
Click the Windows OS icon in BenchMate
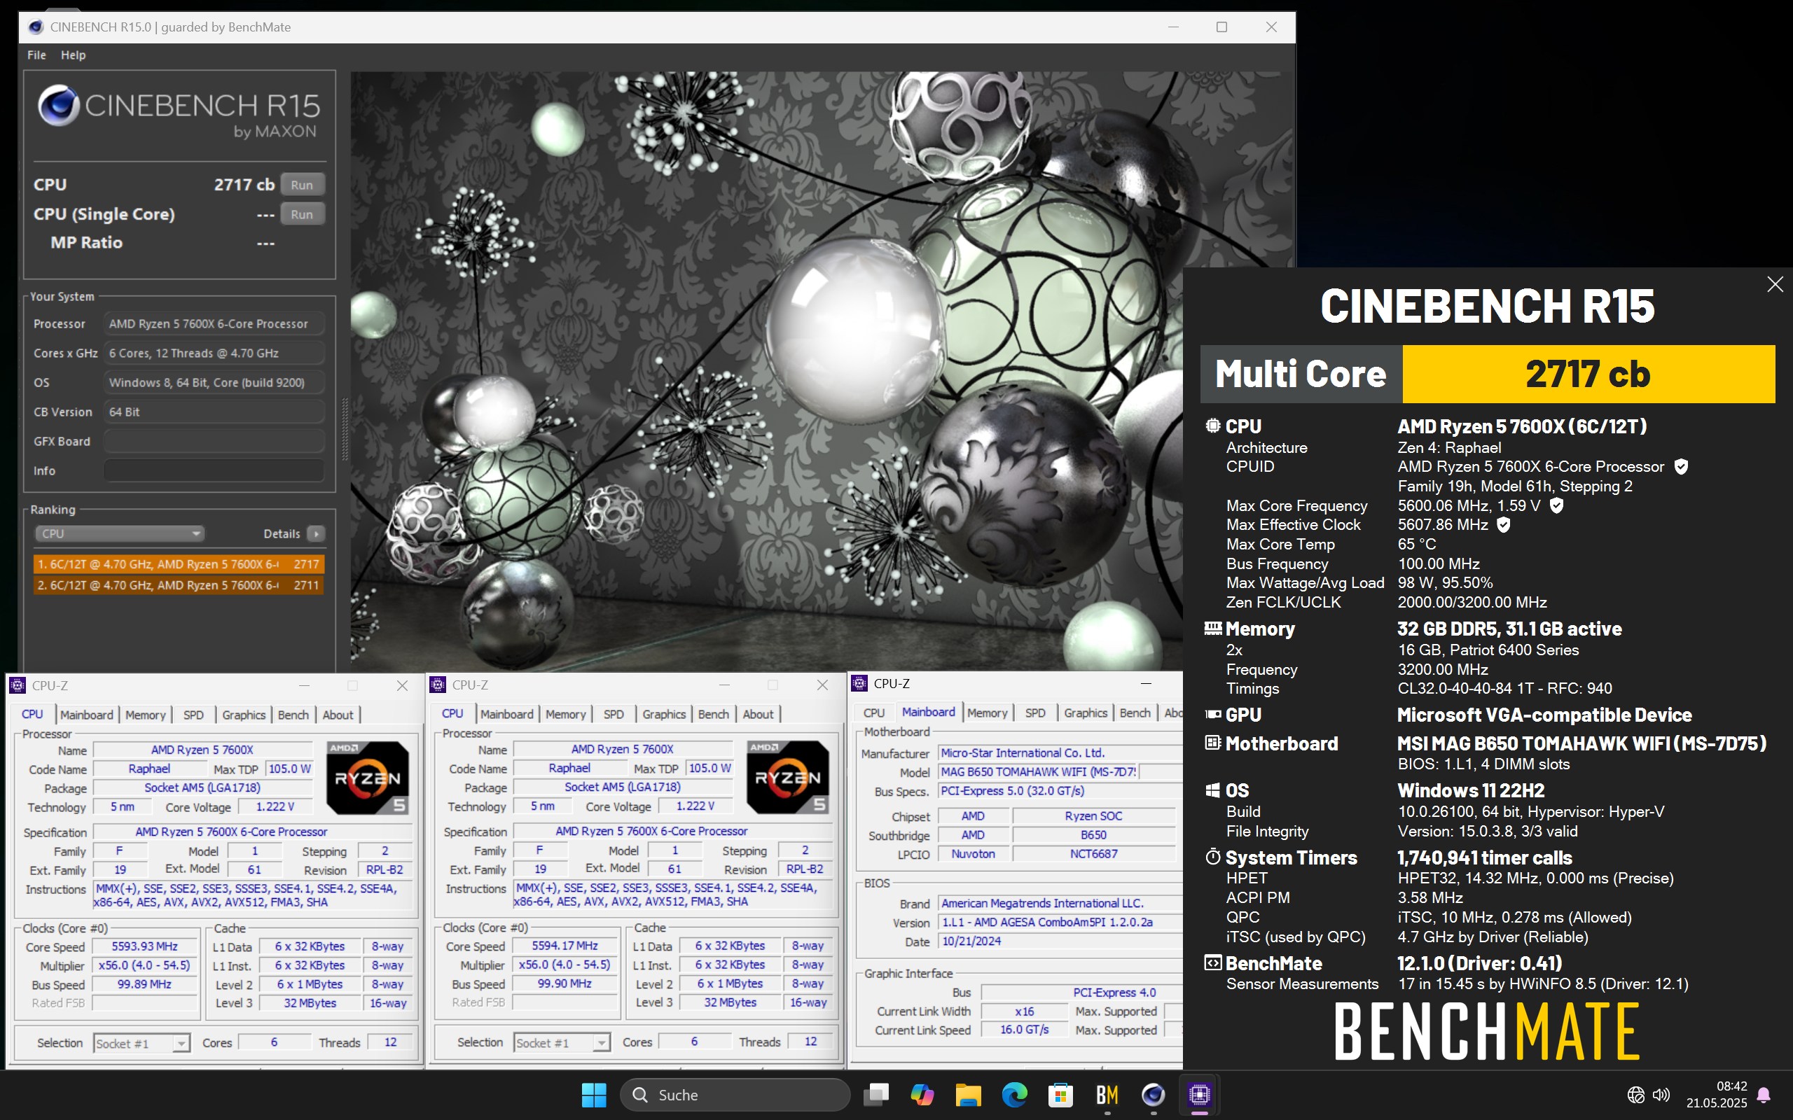[1213, 790]
